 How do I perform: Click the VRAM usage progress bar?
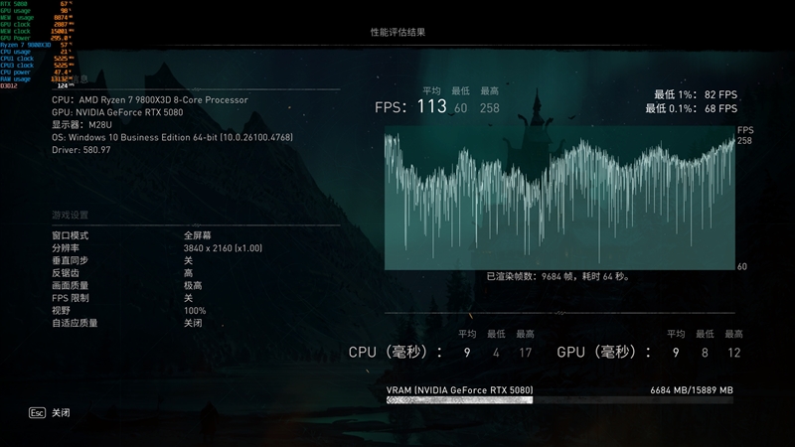(559, 400)
